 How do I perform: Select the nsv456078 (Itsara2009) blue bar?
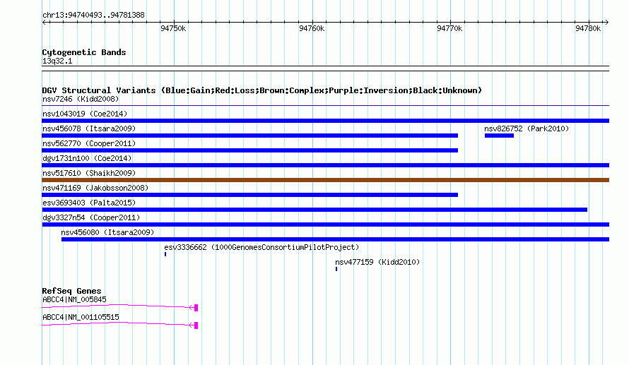click(250, 136)
